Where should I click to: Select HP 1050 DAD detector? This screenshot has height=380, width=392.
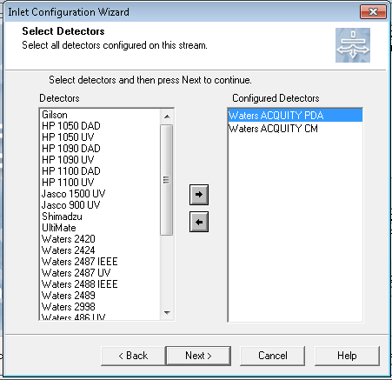(x=100, y=126)
